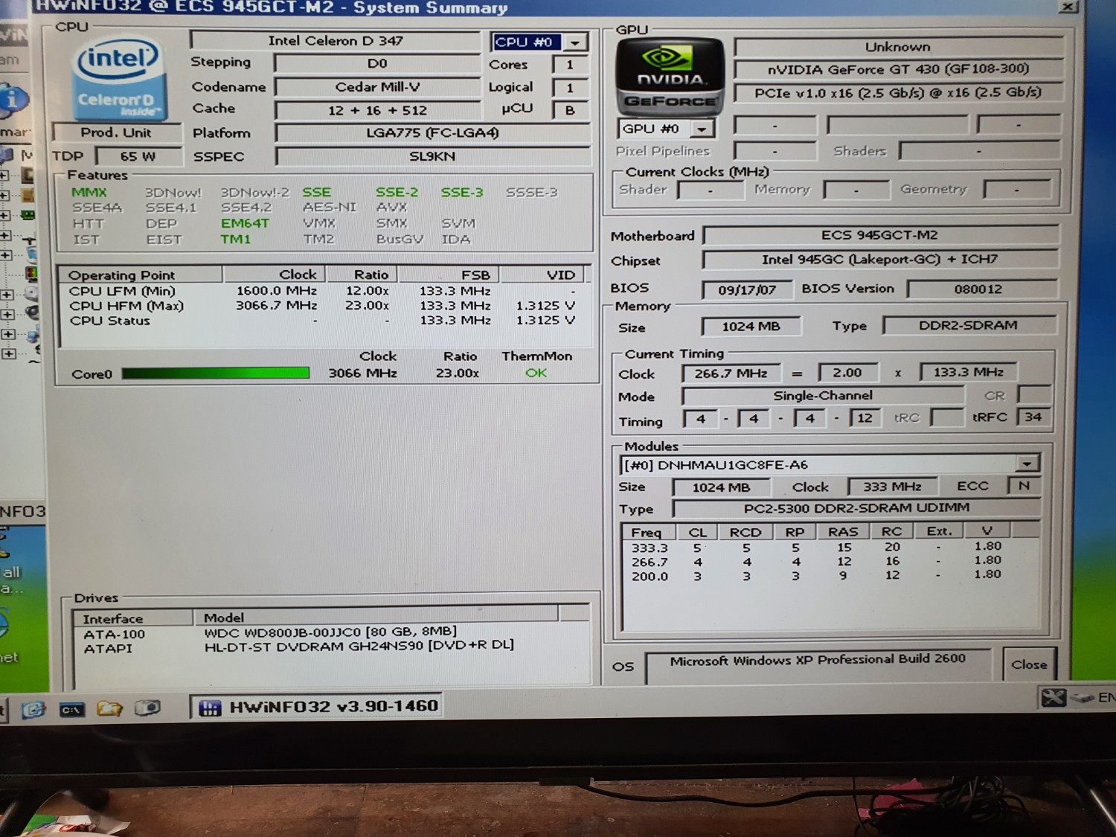This screenshot has height=837, width=1116.
Task: Click the 12 + 16 + 512 cache value
Action: click(377, 110)
